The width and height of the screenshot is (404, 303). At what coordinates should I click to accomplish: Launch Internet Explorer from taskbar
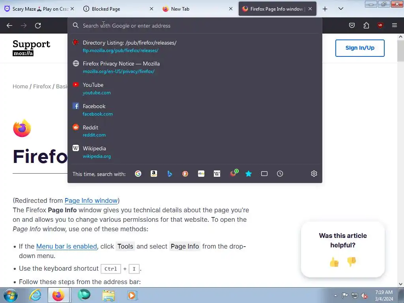[x=35, y=295]
